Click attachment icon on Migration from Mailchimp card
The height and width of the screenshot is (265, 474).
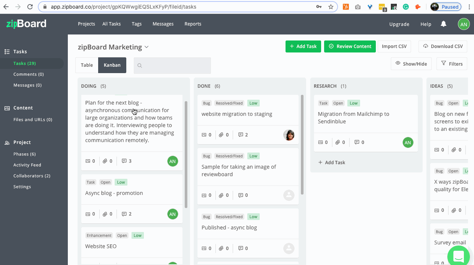(338, 142)
